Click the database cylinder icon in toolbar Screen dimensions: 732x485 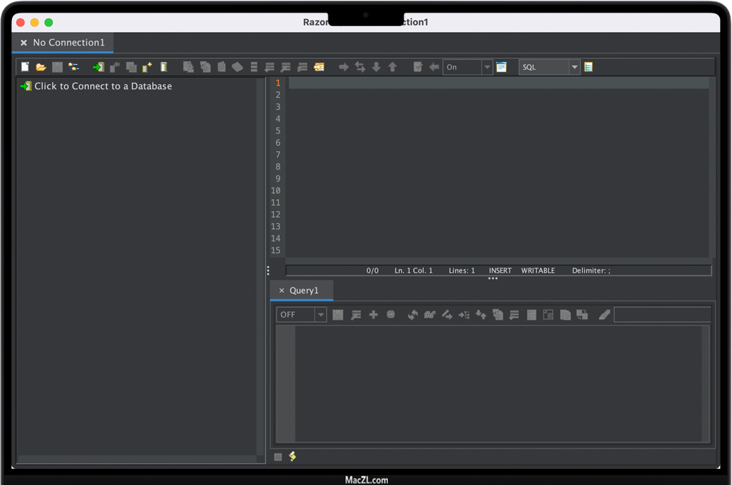[164, 67]
